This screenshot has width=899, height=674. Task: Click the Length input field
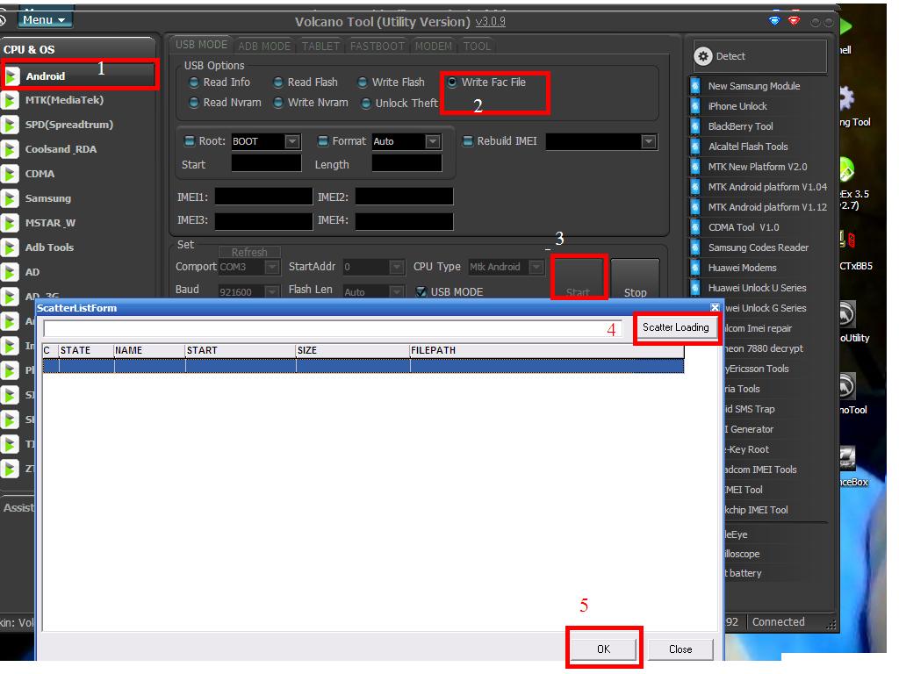tap(406, 163)
